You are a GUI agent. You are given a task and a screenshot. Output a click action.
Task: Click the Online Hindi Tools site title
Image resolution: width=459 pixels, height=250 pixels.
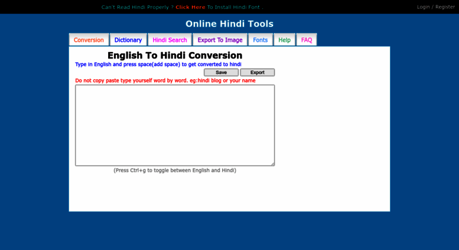[229, 24]
